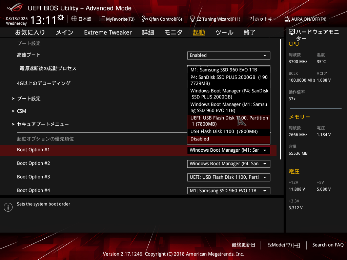
Task: Switch to the 終了 tab
Action: coord(250,32)
